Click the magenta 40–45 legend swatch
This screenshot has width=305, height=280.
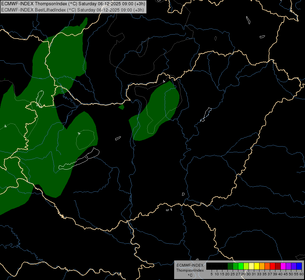pyautogui.click(x=283, y=266)
